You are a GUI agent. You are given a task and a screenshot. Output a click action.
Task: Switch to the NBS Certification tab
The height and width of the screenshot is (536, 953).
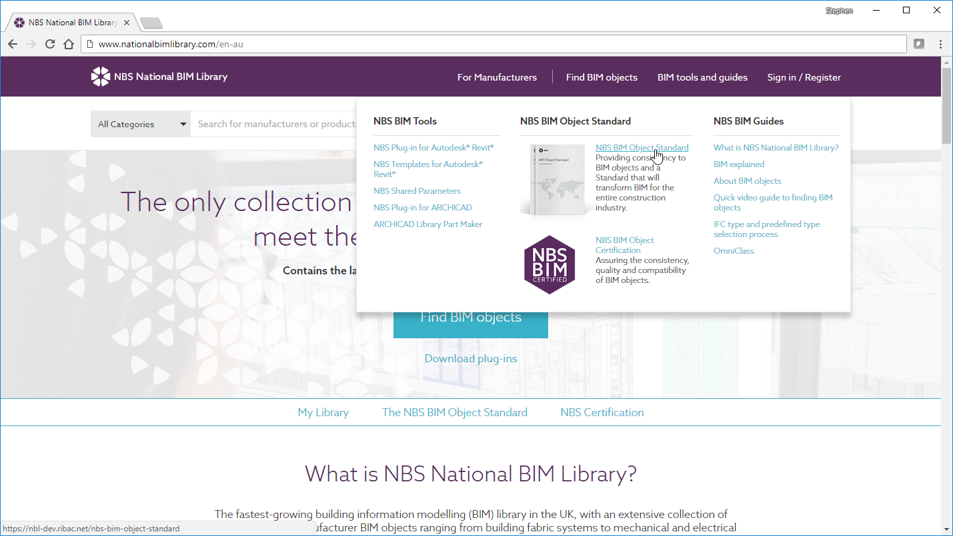click(x=602, y=412)
